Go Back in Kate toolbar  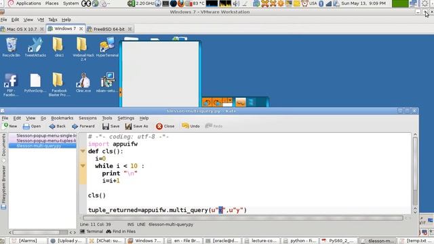tap(57, 126)
